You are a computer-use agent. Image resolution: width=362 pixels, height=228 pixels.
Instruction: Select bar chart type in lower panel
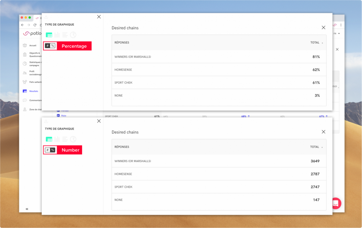point(57,139)
